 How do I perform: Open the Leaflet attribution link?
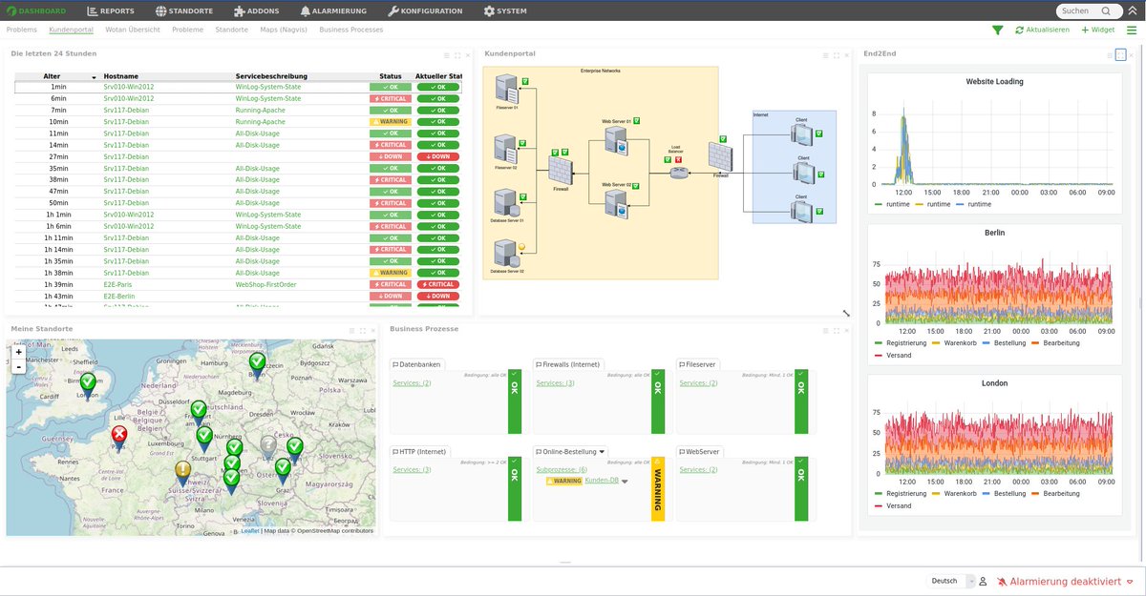coord(250,531)
